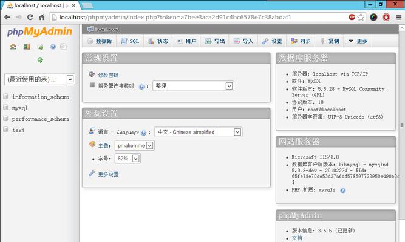Switch to the 复制 tab
405x242 pixels.
click(x=329, y=41)
